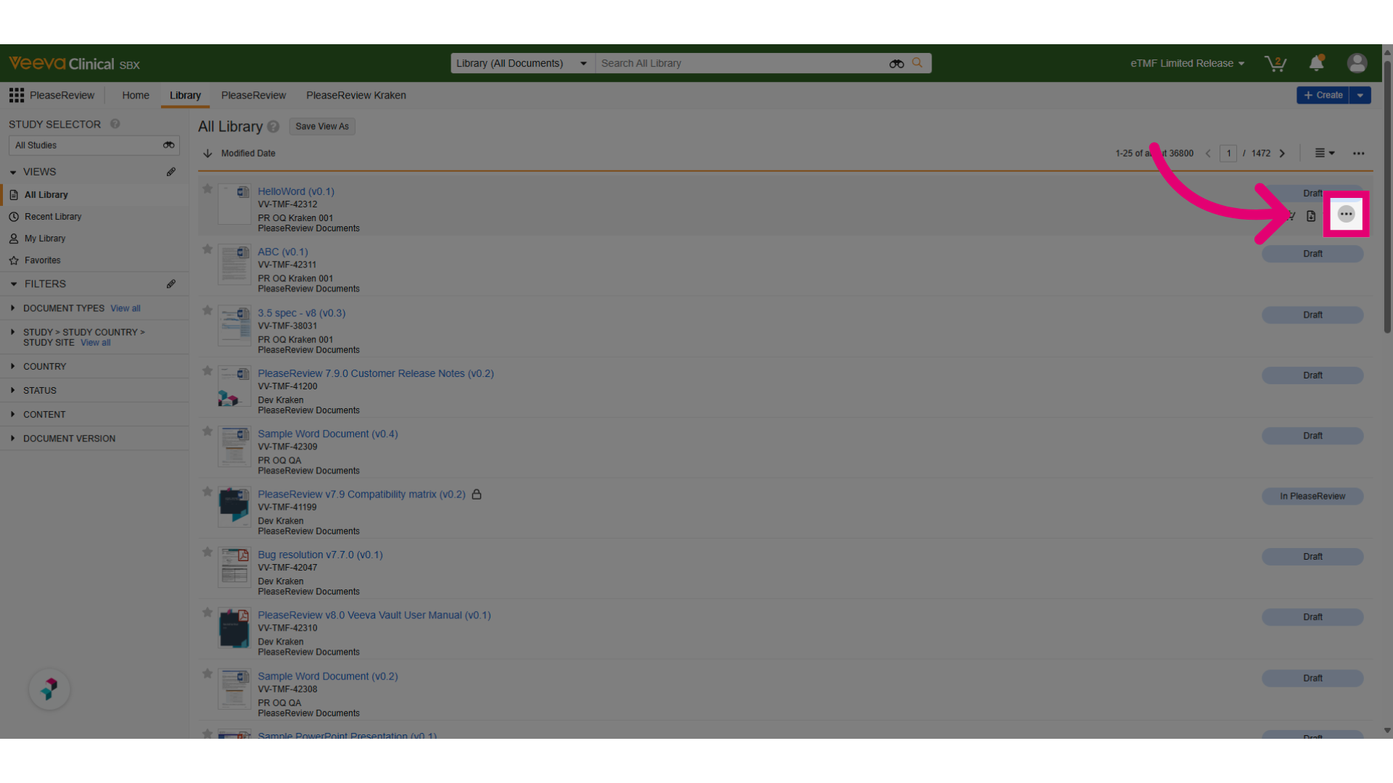Click the Search All Library input field
Viewport: 1393px width, 783px height.
(740, 63)
